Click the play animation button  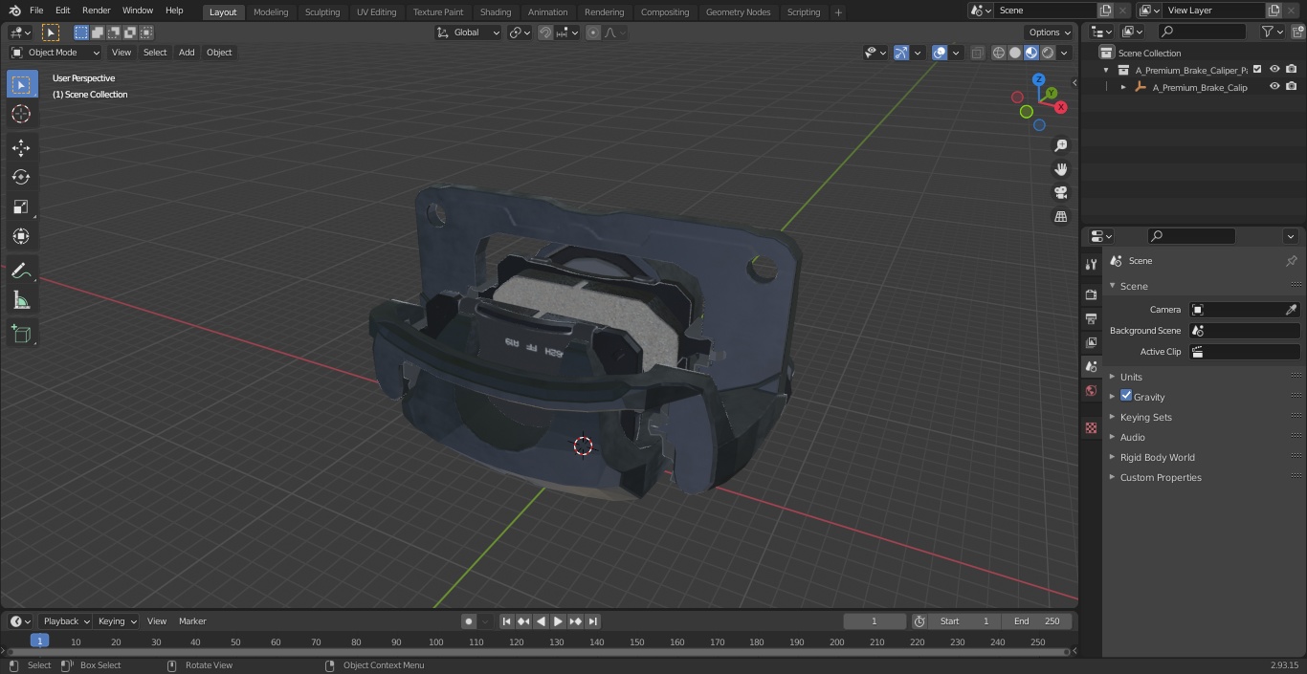click(x=558, y=621)
